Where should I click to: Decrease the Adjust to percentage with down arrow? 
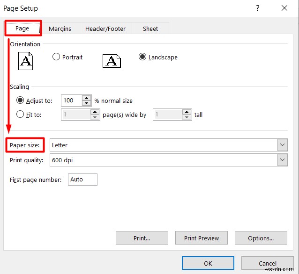(86, 103)
